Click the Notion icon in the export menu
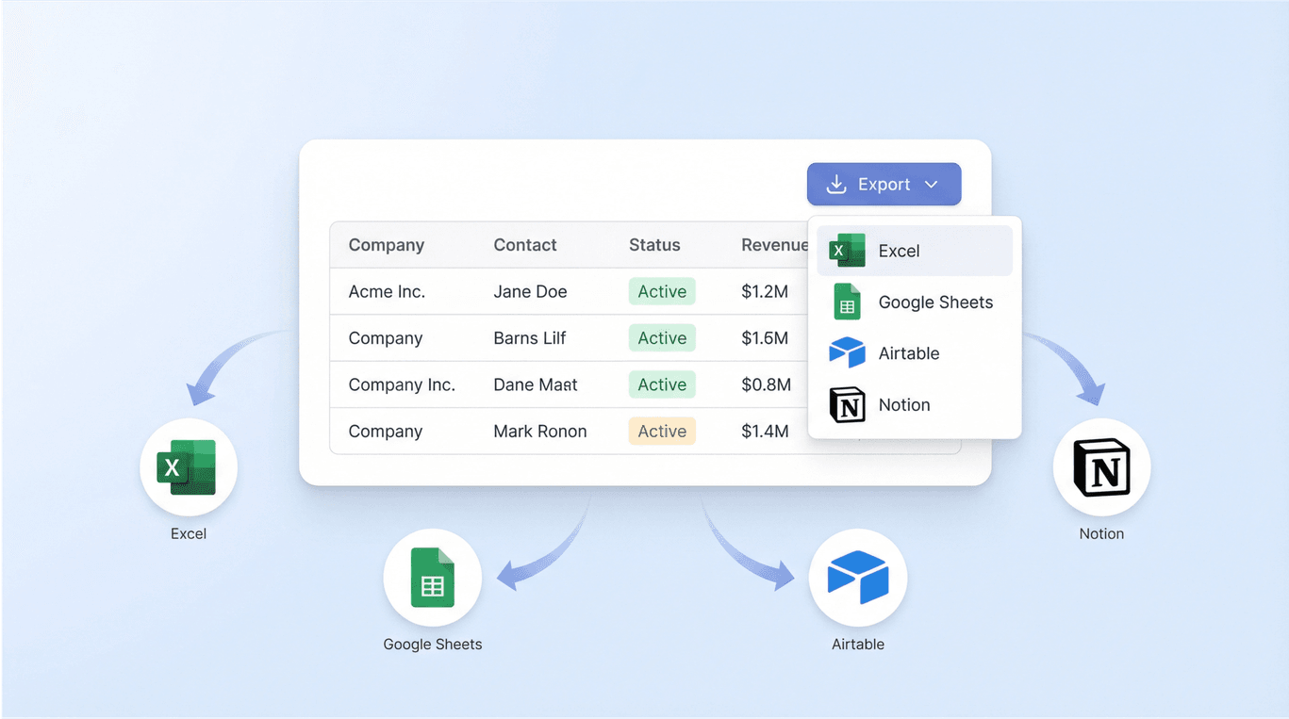Viewport: 1289px width, 719px height. coord(846,404)
